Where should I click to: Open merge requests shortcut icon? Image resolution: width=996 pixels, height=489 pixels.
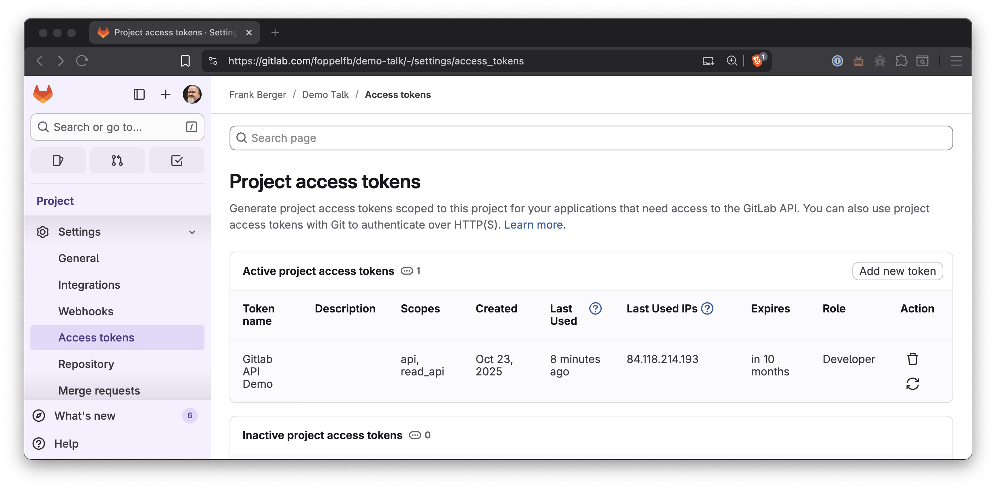(x=117, y=160)
